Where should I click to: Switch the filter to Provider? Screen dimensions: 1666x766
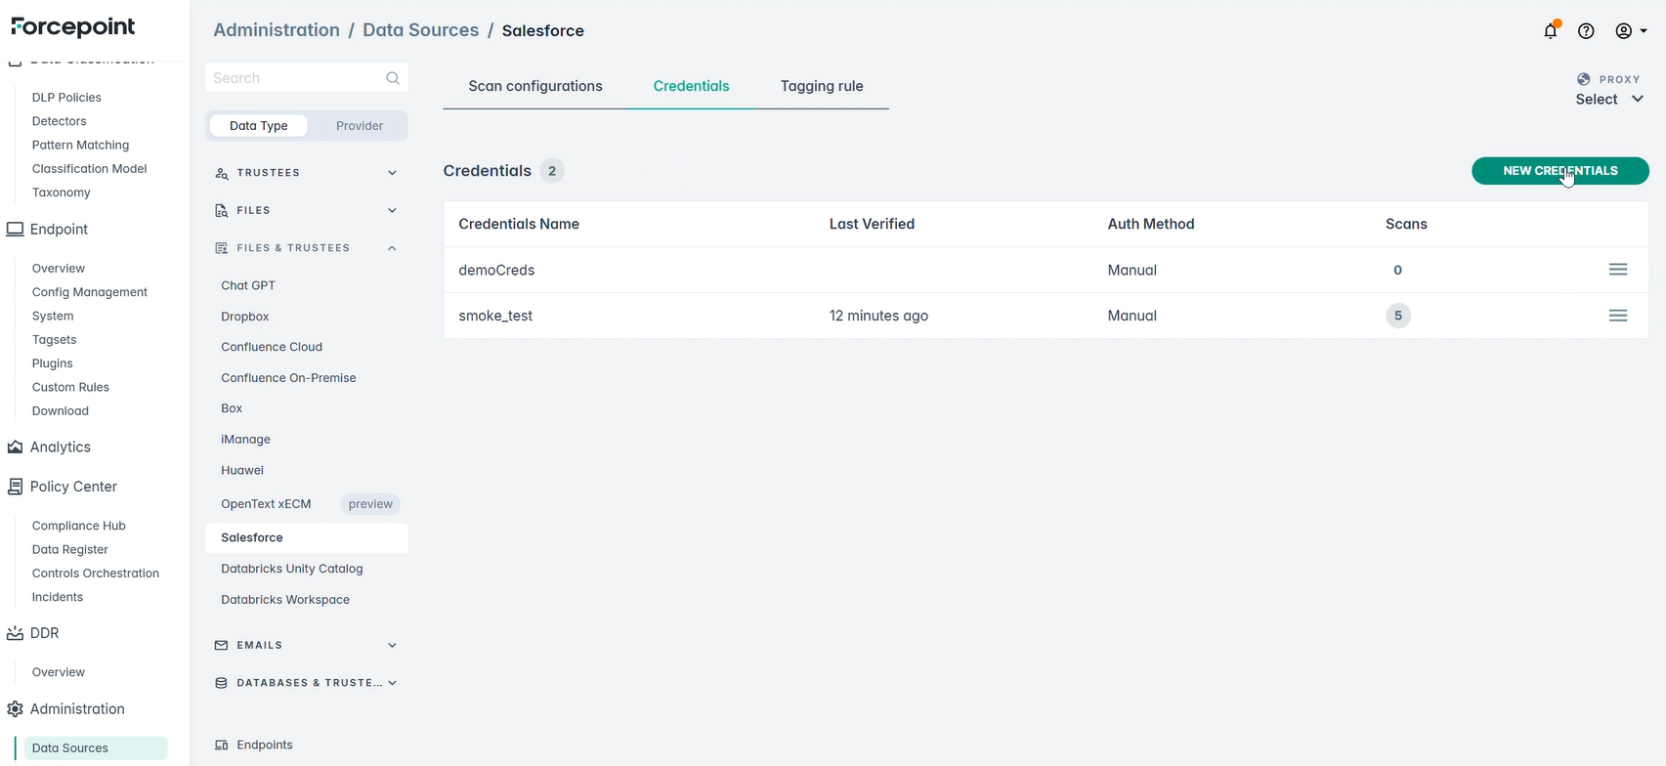click(x=360, y=126)
